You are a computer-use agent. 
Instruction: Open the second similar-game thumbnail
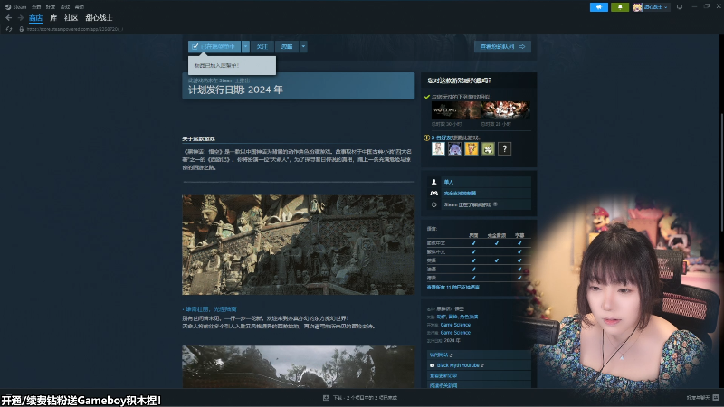tap(506, 110)
